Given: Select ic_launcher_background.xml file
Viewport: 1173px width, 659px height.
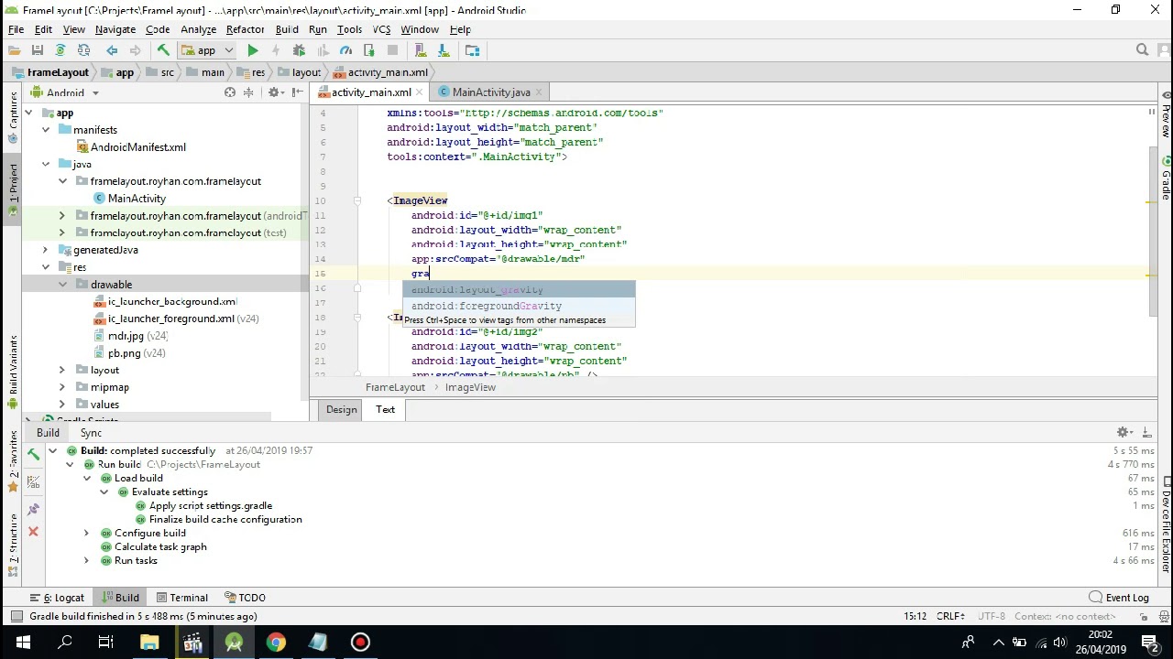Looking at the screenshot, I should (172, 301).
